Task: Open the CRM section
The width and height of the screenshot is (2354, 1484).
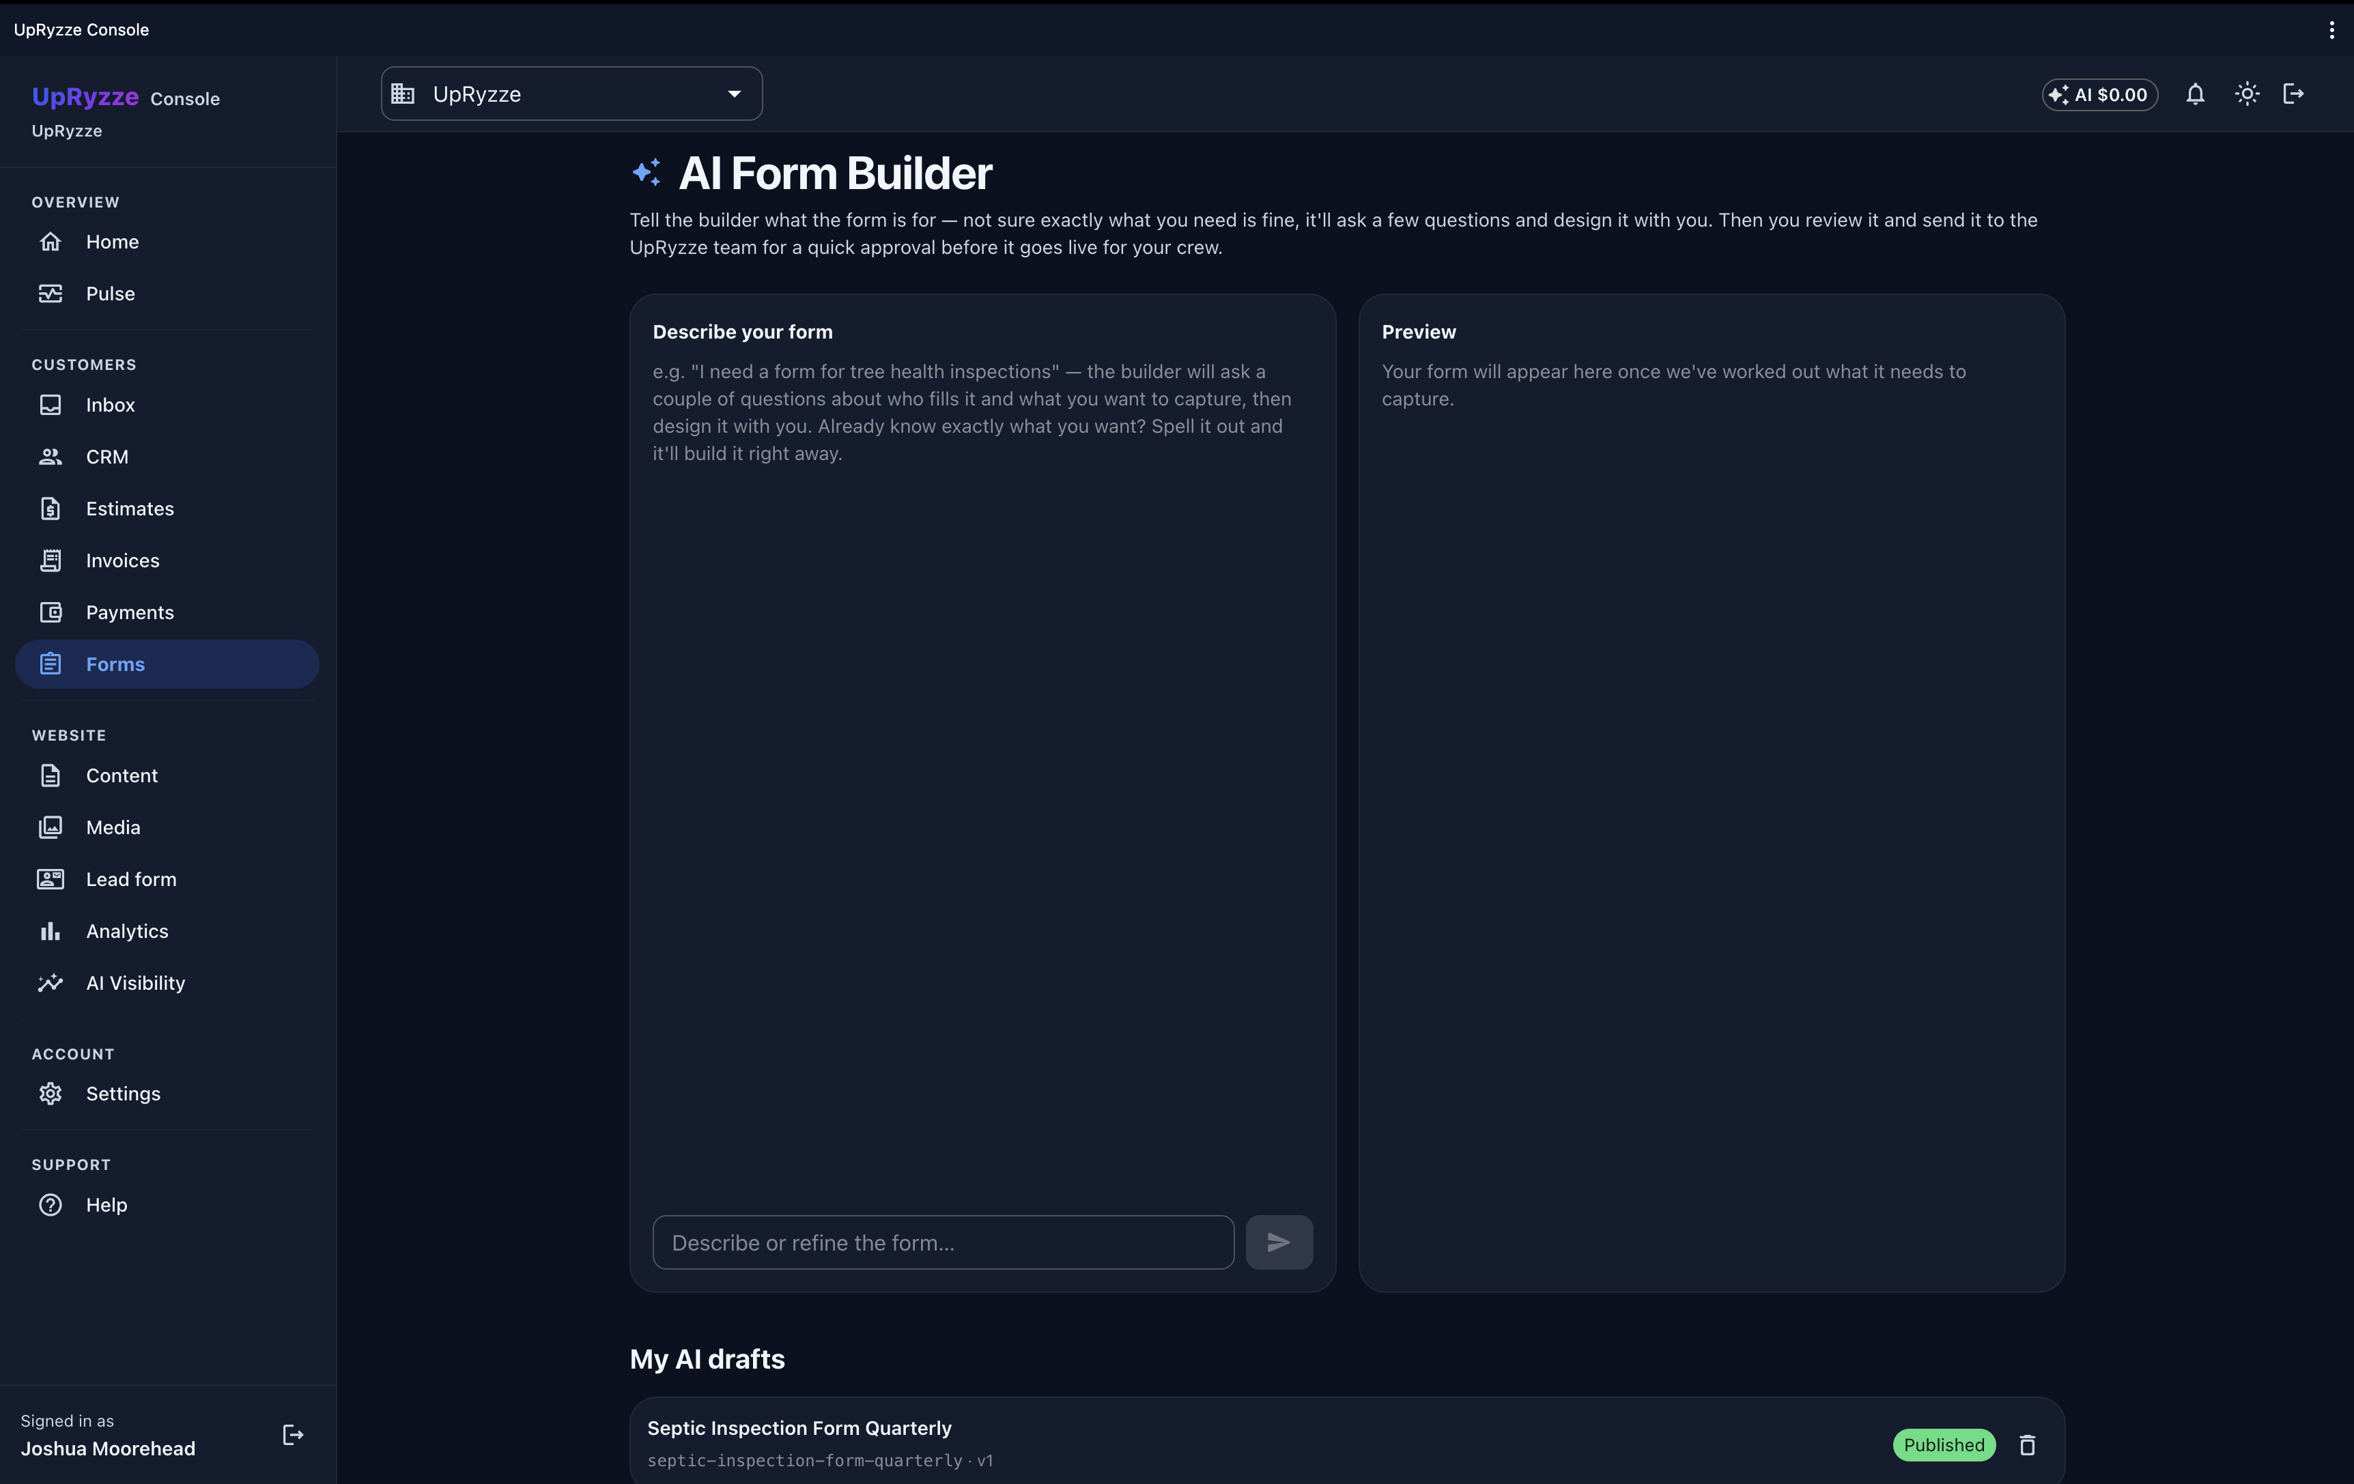Action: point(167,457)
